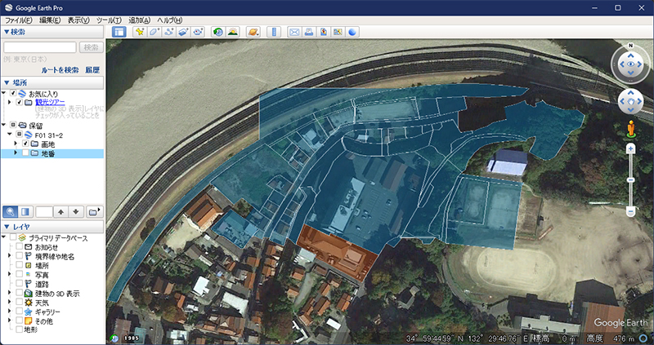Check the 写真 layer checkbox

(x=19, y=274)
